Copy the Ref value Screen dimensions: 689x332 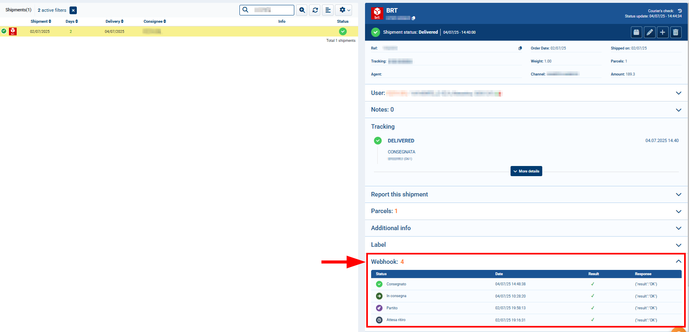click(520, 48)
